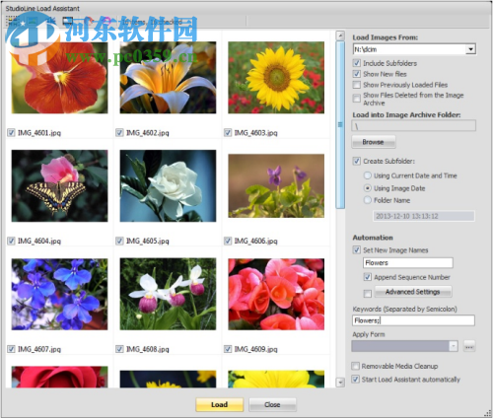Select the lily thumbnail IMG_4602
The width and height of the screenshot is (493, 420).
point(168,78)
